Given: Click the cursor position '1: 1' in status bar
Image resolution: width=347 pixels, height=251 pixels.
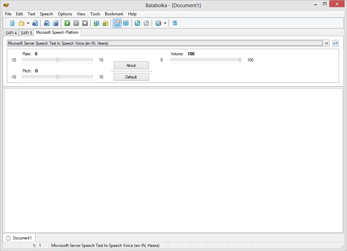Looking at the screenshot, I should pyautogui.click(x=37, y=246).
